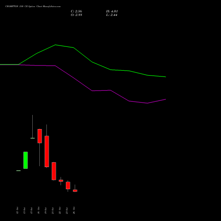Click the "23 Oct" date axis label

point(67,210)
